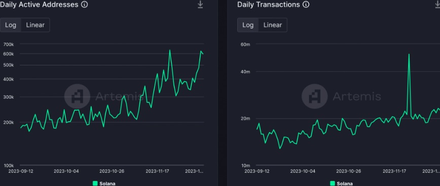Click the 400k axis label
Image resolution: width=440 pixels, height=186 pixels.
[x=9, y=79]
